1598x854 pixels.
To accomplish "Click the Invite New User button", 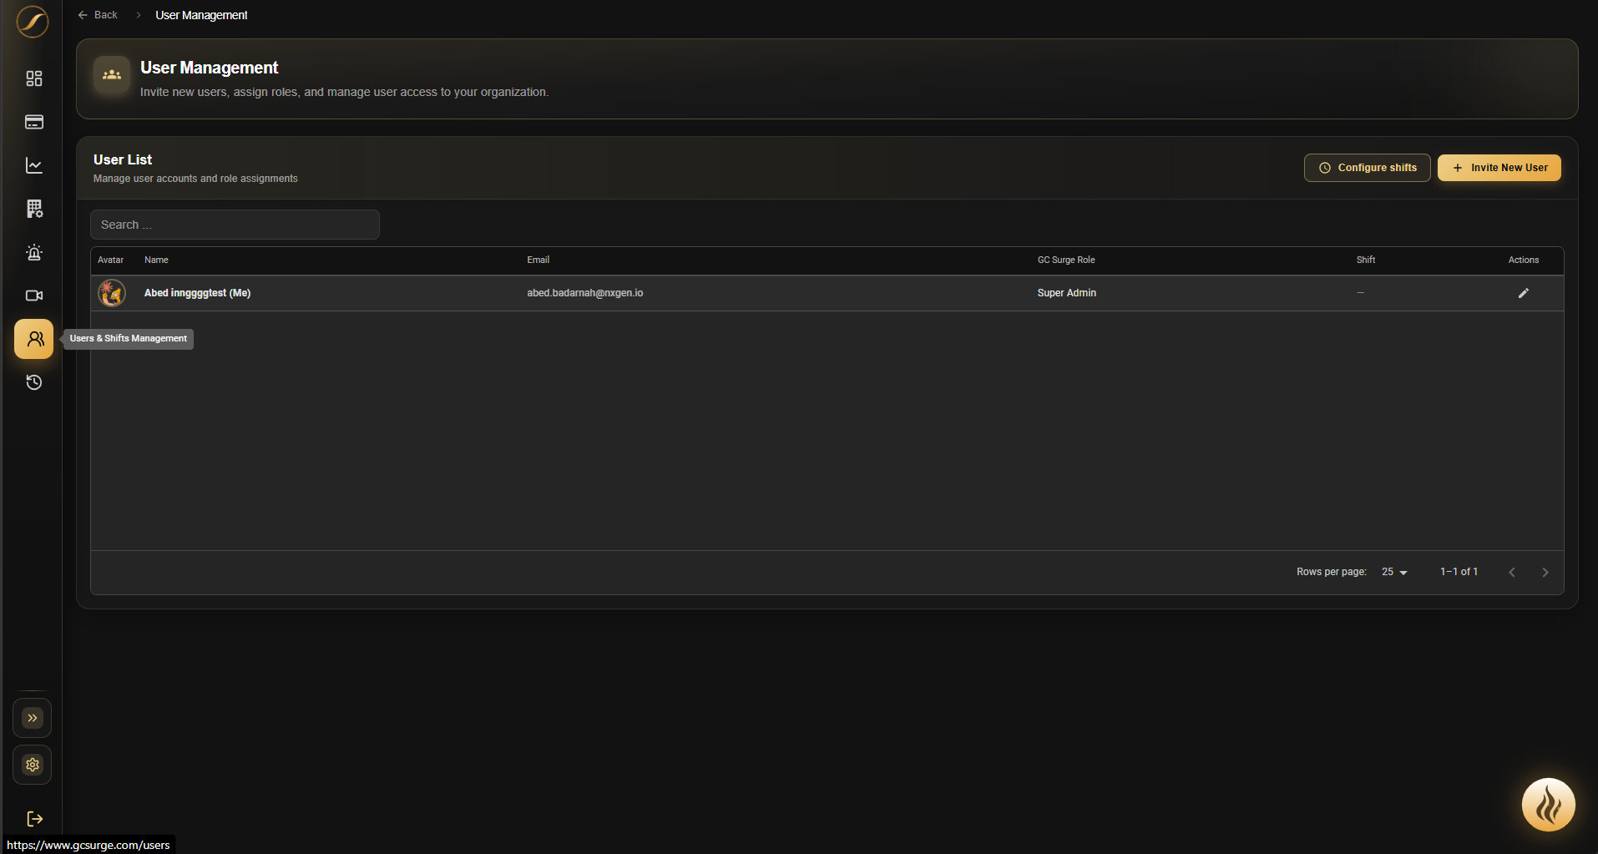I will [x=1499, y=168].
